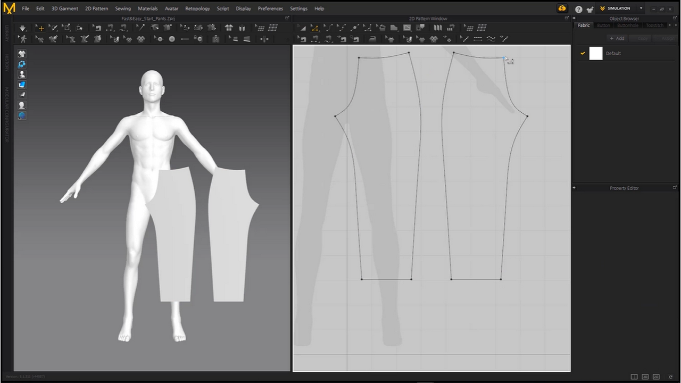Click the question mark help icon
Image resolution: width=681 pixels, height=383 pixels.
click(x=578, y=9)
